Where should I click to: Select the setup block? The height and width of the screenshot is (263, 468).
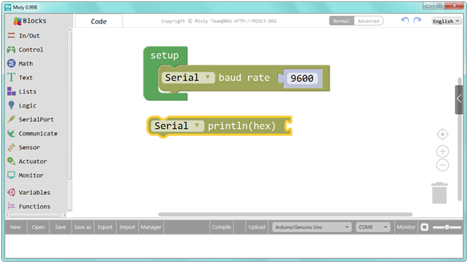(x=165, y=55)
